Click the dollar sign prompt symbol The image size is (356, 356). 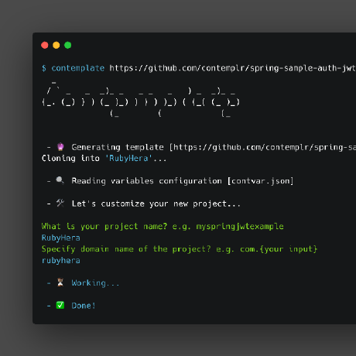coord(44,68)
